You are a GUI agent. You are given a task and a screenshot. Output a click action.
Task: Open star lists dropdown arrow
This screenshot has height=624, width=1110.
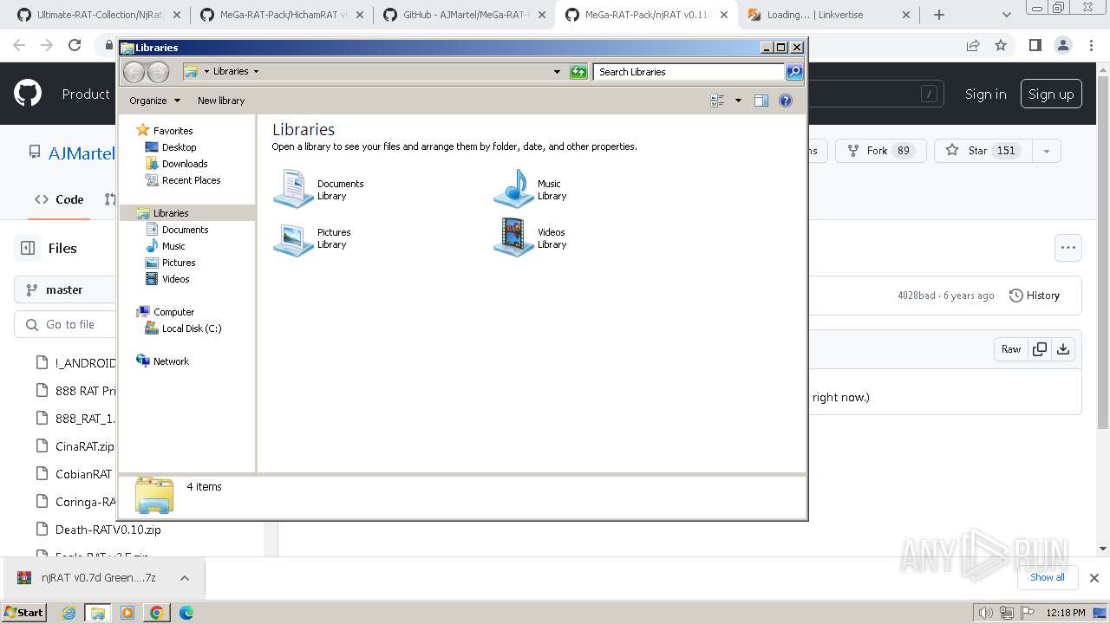click(1047, 151)
